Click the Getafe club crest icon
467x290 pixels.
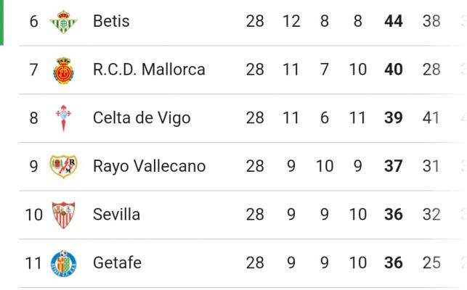coord(63,262)
